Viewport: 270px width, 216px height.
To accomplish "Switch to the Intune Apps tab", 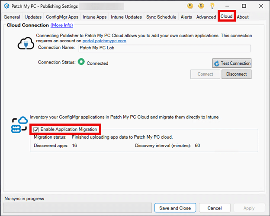I will tap(94, 17).
